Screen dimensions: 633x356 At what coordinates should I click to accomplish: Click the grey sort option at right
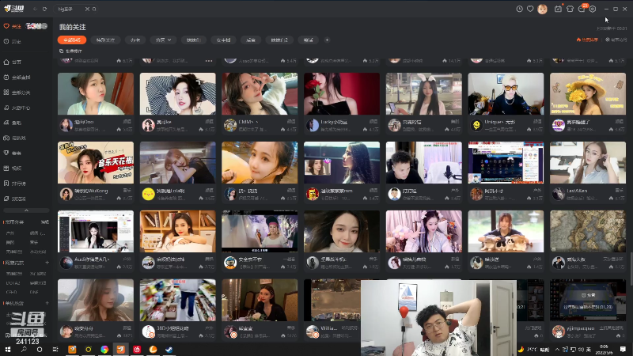click(616, 40)
